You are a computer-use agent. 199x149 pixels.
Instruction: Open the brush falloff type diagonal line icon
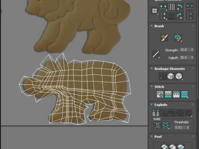pyautogui.click(x=156, y=54)
